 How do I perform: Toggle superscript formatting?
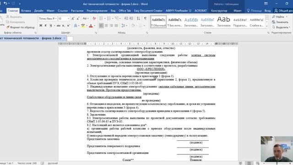coord(69,26)
